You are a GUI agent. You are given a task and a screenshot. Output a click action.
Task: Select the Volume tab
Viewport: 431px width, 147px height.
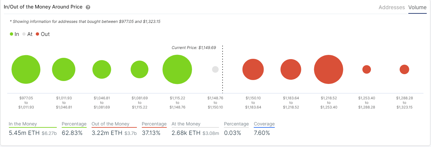click(417, 7)
